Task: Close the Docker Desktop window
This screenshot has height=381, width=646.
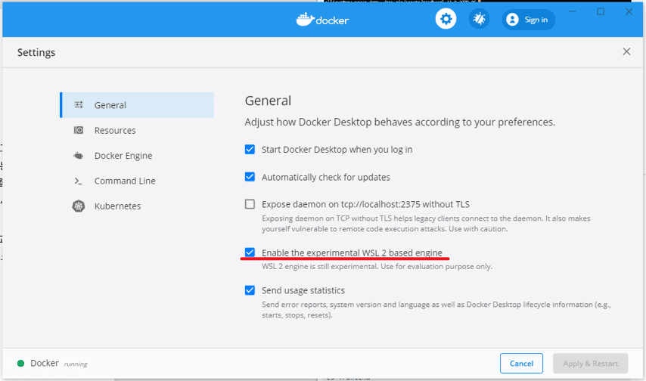Action: click(629, 11)
